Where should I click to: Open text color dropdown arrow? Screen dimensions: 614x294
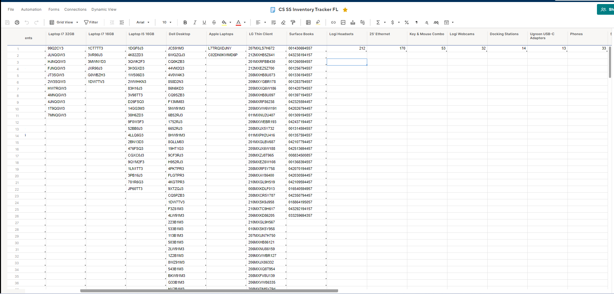pos(245,22)
